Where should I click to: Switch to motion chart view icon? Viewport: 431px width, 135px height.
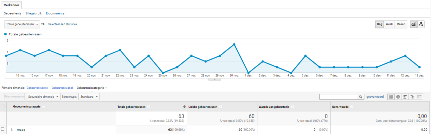pos(421,24)
